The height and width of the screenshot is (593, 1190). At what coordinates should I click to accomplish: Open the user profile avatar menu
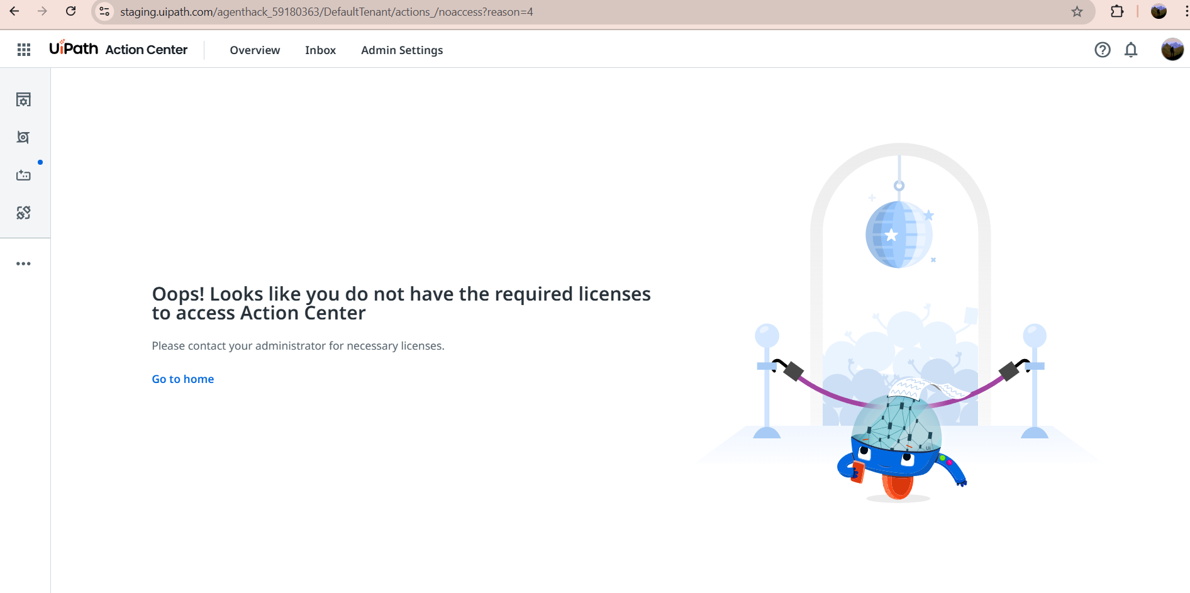(x=1172, y=49)
